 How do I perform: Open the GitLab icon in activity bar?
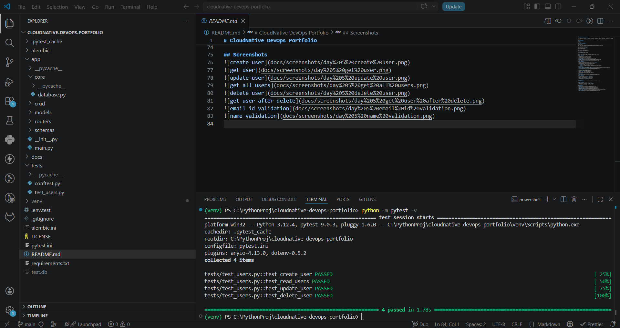10,217
